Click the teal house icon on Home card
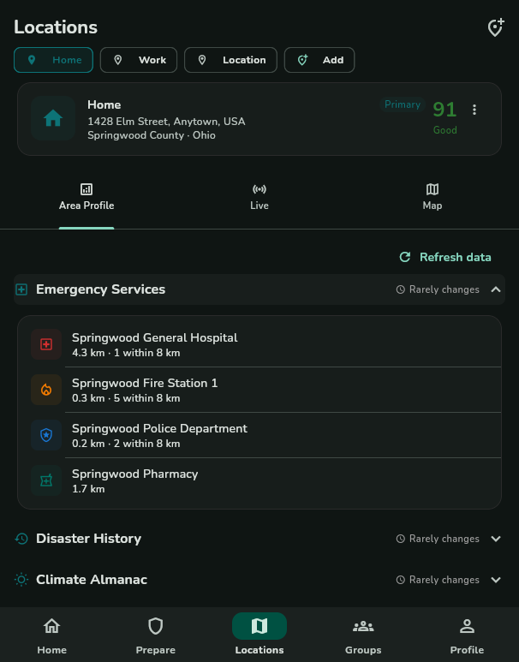519x662 pixels. [x=53, y=118]
